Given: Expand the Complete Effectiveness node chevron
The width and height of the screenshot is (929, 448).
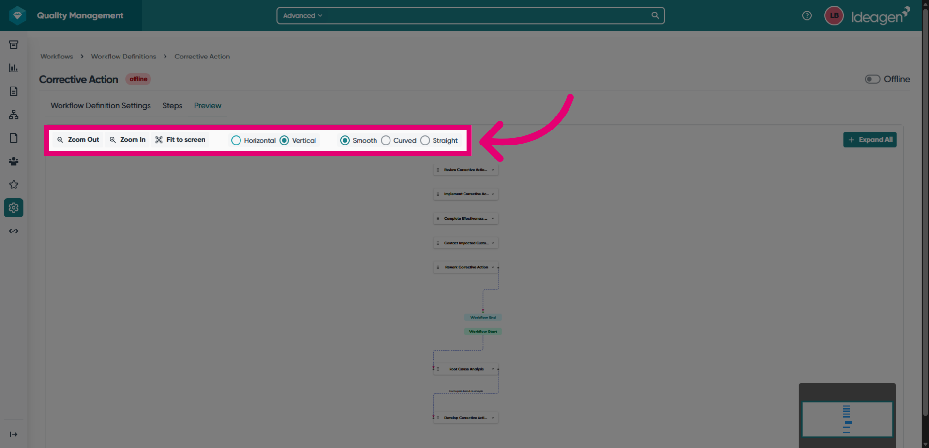Looking at the screenshot, I should click(493, 218).
